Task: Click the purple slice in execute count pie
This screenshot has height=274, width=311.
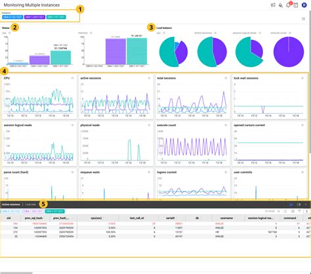Action: pyautogui.click(x=289, y=52)
